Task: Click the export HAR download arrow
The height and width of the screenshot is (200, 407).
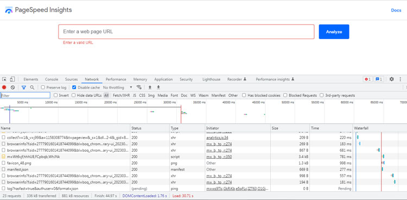Action: click(158, 87)
